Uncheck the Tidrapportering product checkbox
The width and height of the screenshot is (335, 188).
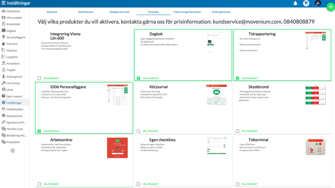(238, 78)
